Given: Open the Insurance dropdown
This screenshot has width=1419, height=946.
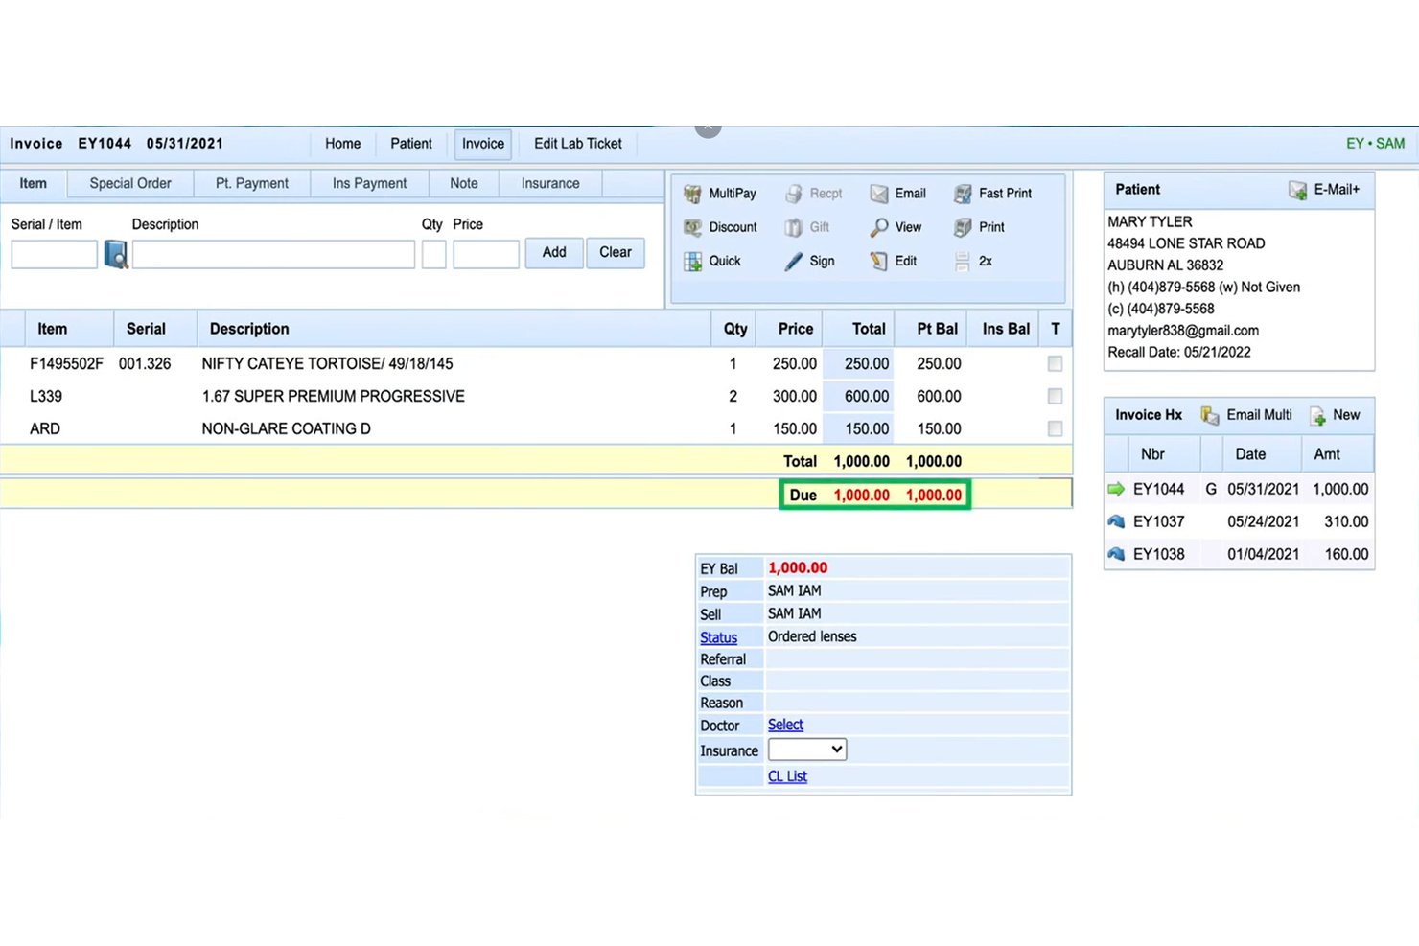Looking at the screenshot, I should 807,750.
